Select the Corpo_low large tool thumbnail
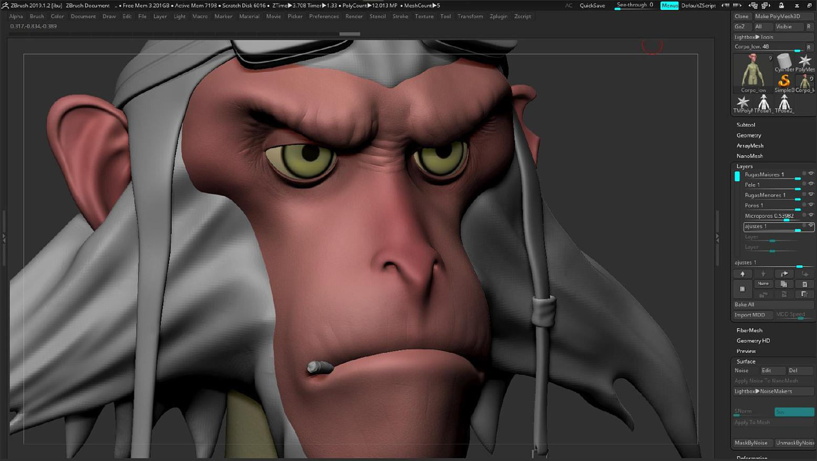The image size is (817, 461). click(753, 72)
